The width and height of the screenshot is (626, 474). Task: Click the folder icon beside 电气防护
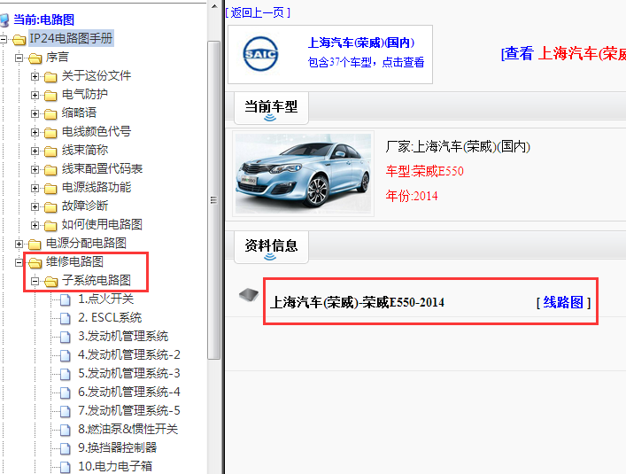[50, 96]
